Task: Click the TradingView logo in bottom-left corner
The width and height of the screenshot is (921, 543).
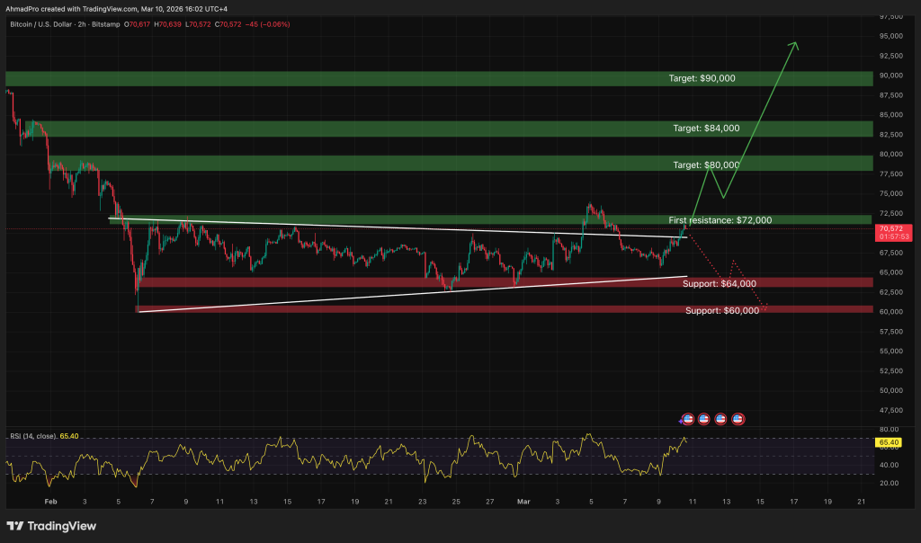Action: (51, 526)
